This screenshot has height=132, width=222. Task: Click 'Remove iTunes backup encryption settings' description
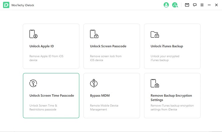pos(172,107)
